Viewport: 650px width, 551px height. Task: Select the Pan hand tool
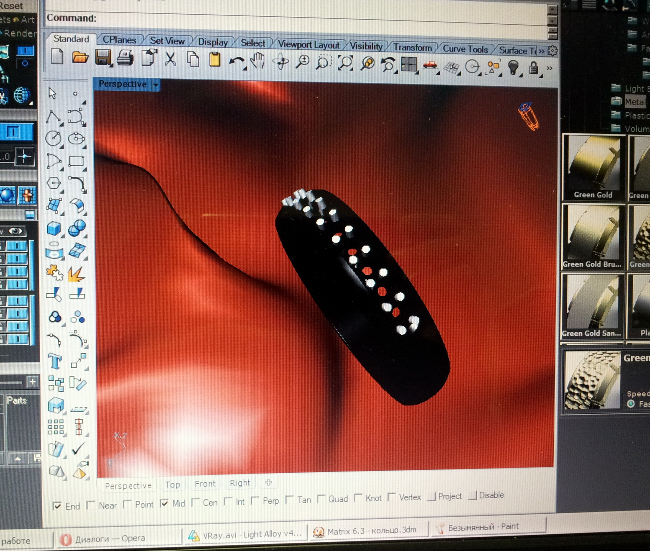(258, 61)
